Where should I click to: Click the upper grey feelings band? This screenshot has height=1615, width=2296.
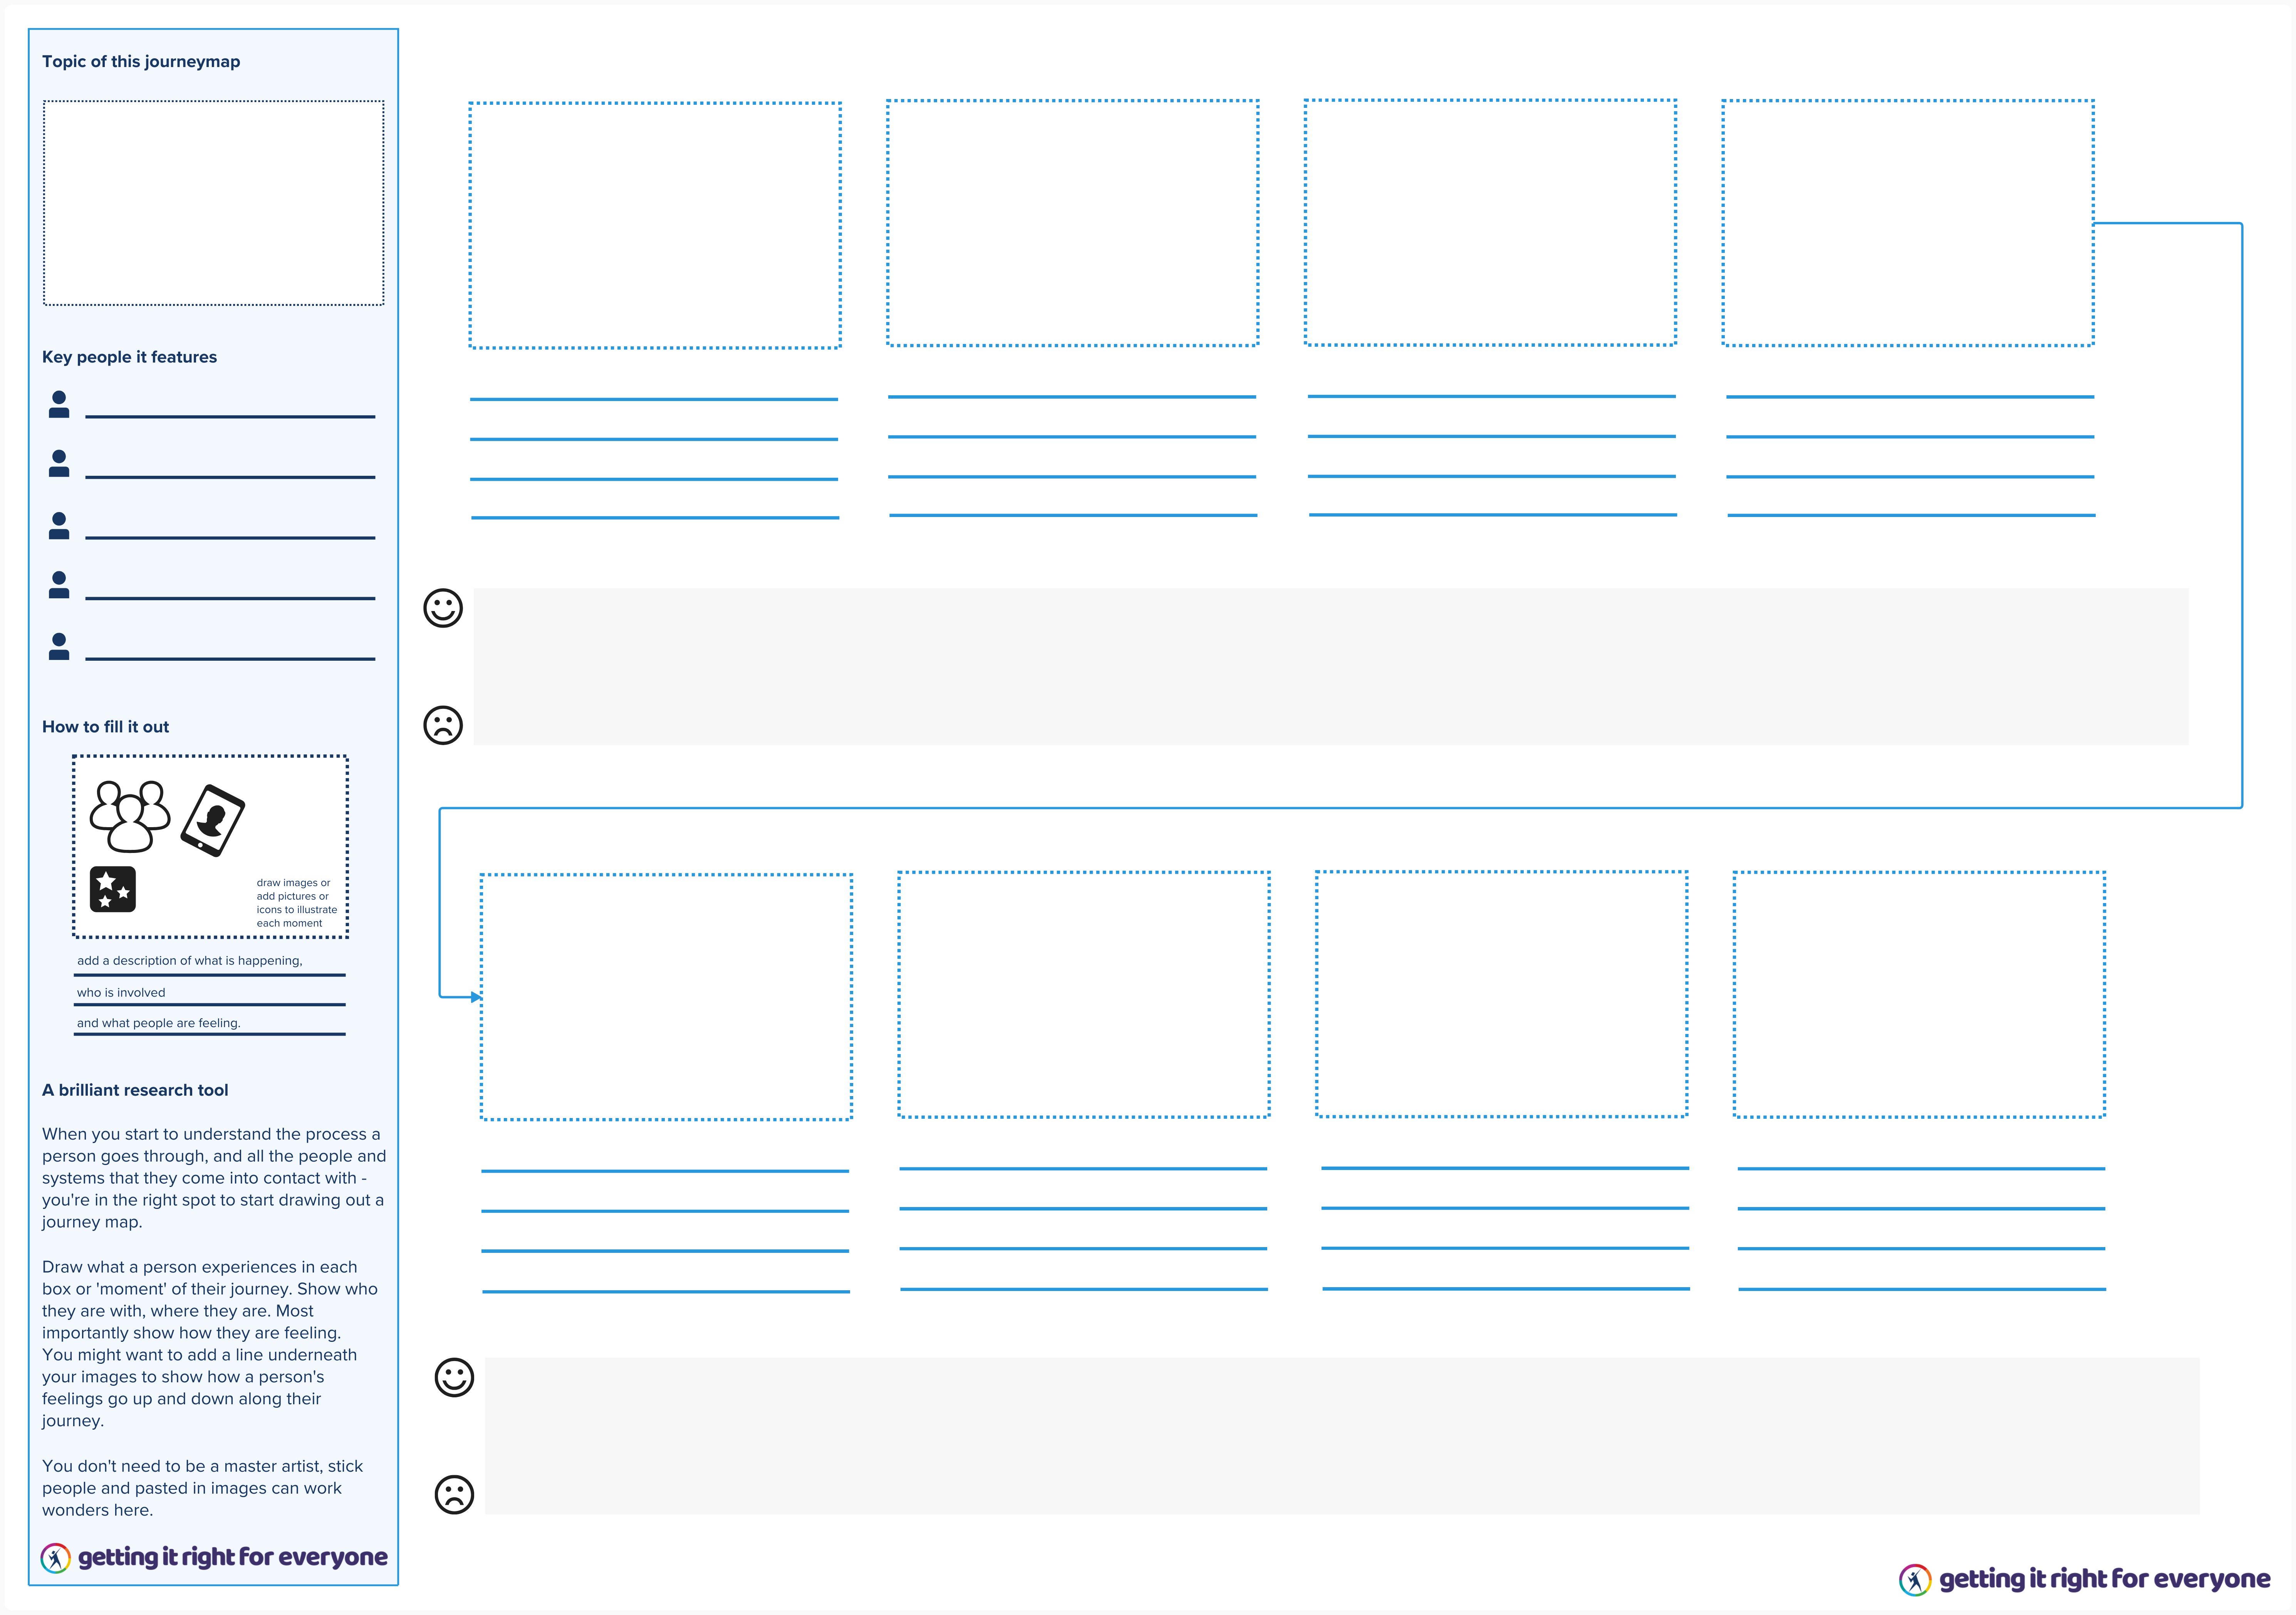1331,667
